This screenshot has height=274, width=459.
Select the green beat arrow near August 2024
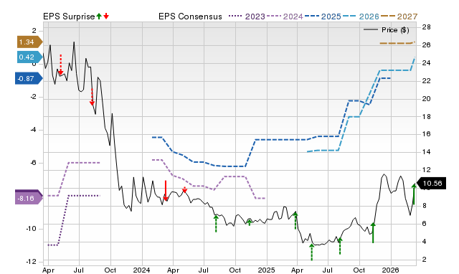point(216,224)
